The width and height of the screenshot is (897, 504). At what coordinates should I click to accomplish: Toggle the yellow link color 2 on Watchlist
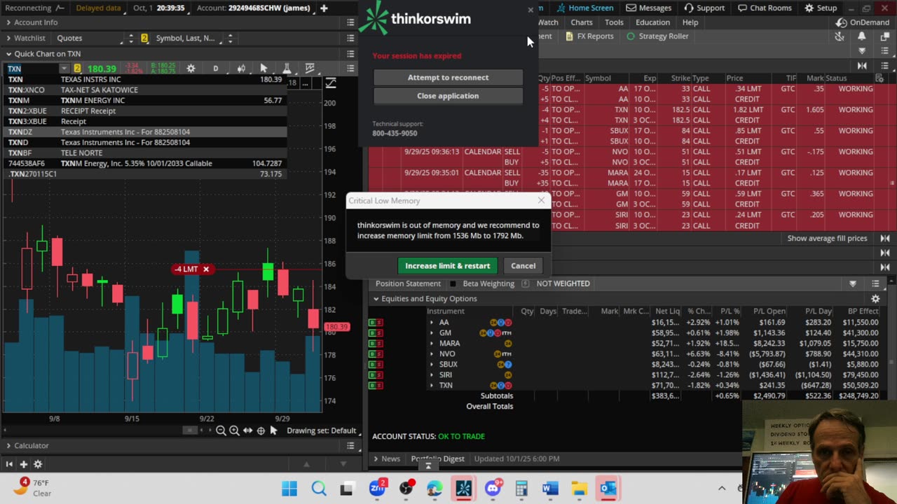coord(144,38)
